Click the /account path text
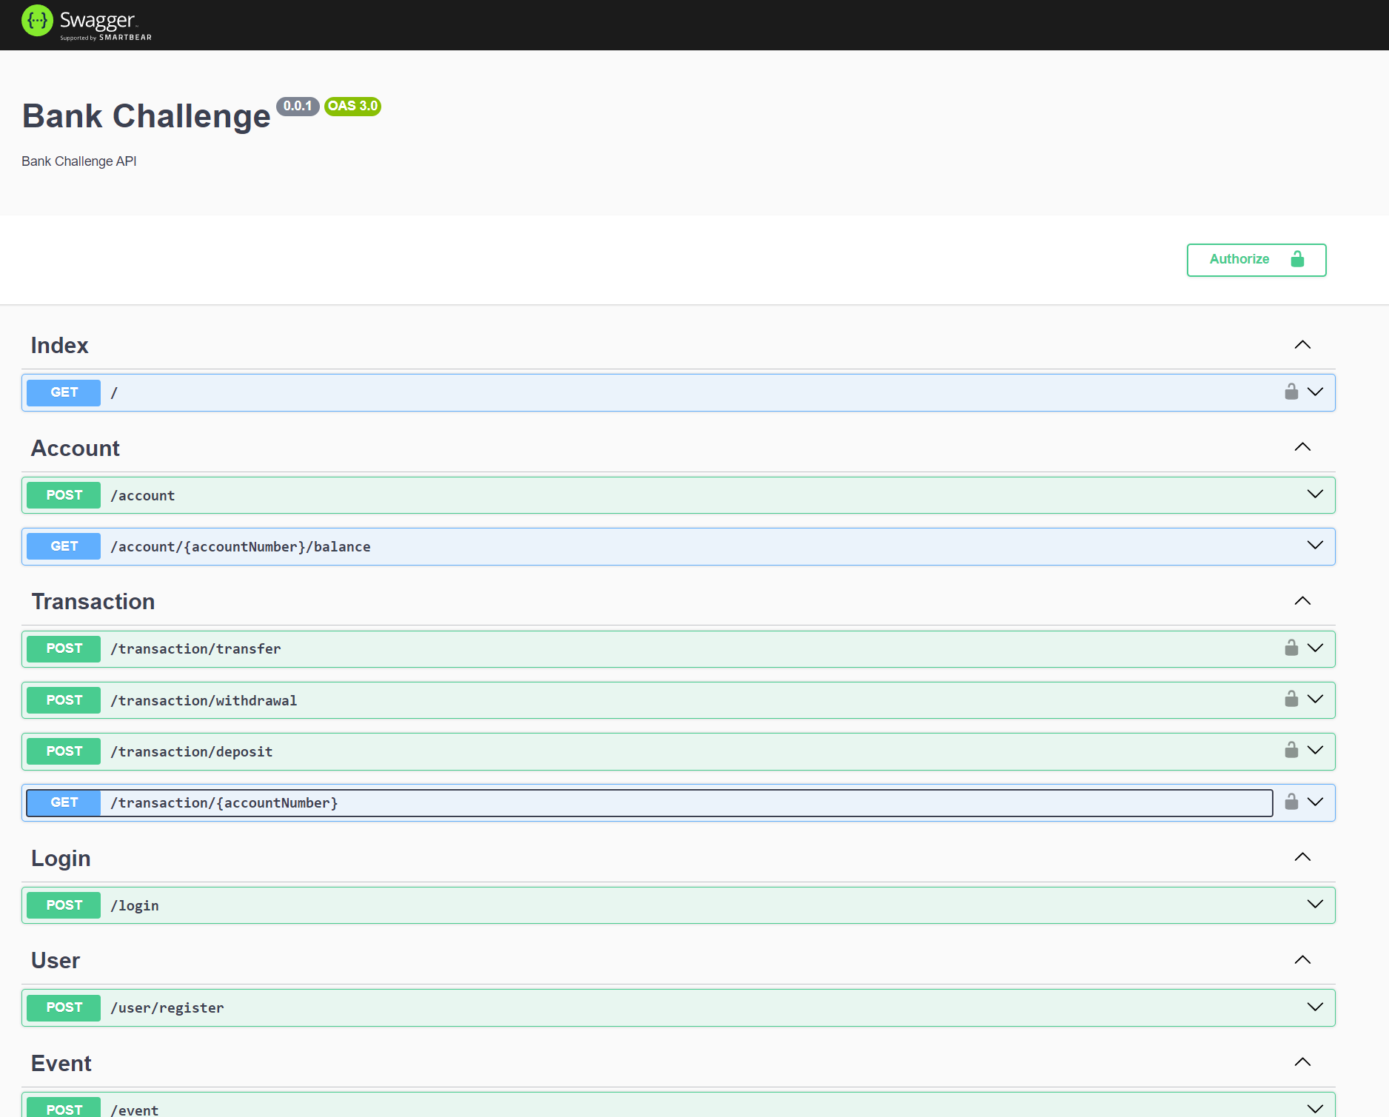Screen dimensions: 1389x1117 (143, 495)
